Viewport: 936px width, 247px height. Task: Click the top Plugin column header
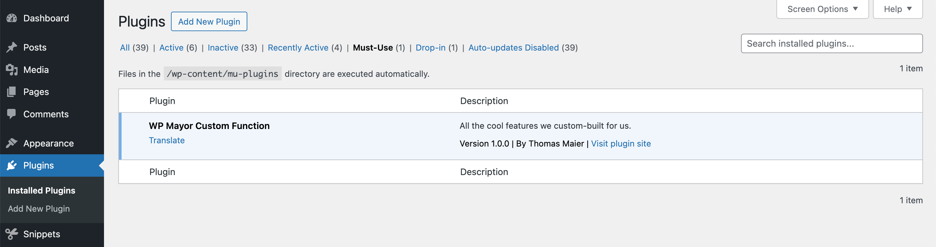(x=162, y=101)
